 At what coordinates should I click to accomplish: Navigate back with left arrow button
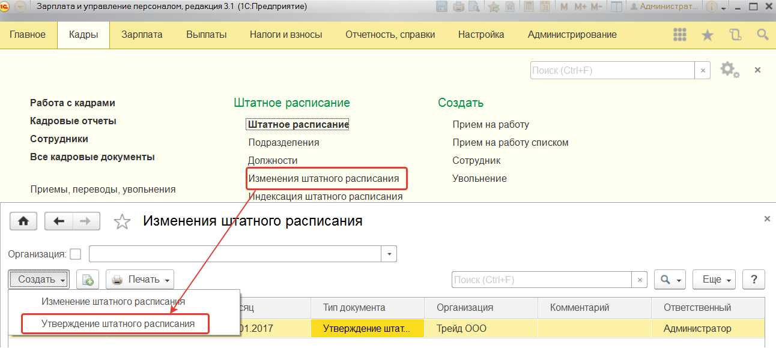[59, 221]
